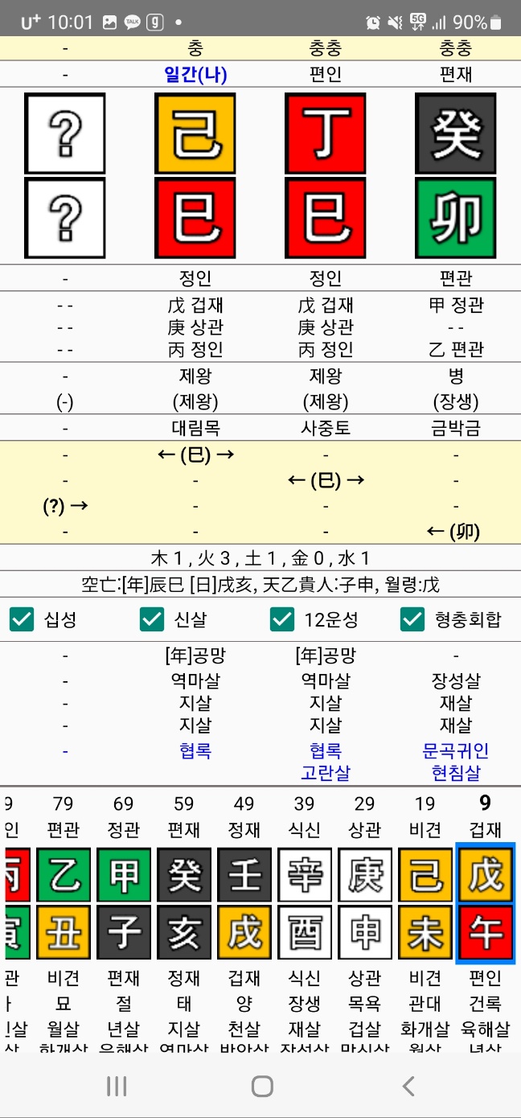This screenshot has width=521, height=1118.
Task: Tap the upper unknown hour question-mark tile
Action: click(65, 134)
